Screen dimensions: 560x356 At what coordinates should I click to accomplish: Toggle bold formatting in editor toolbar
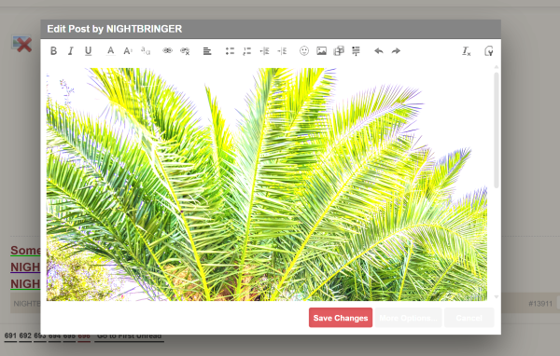pos(53,51)
